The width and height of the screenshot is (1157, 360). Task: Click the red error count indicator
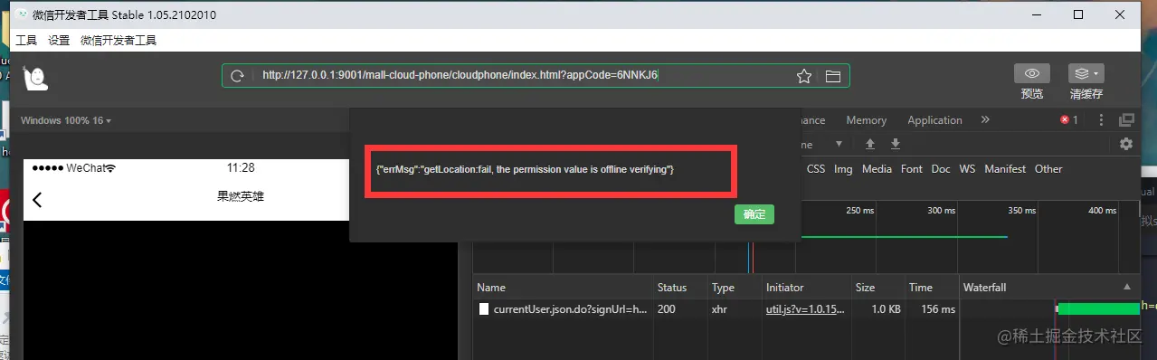click(1069, 120)
